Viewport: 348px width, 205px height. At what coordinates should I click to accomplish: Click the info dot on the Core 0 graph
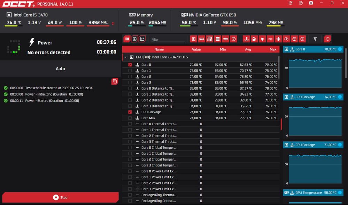click(x=340, y=49)
